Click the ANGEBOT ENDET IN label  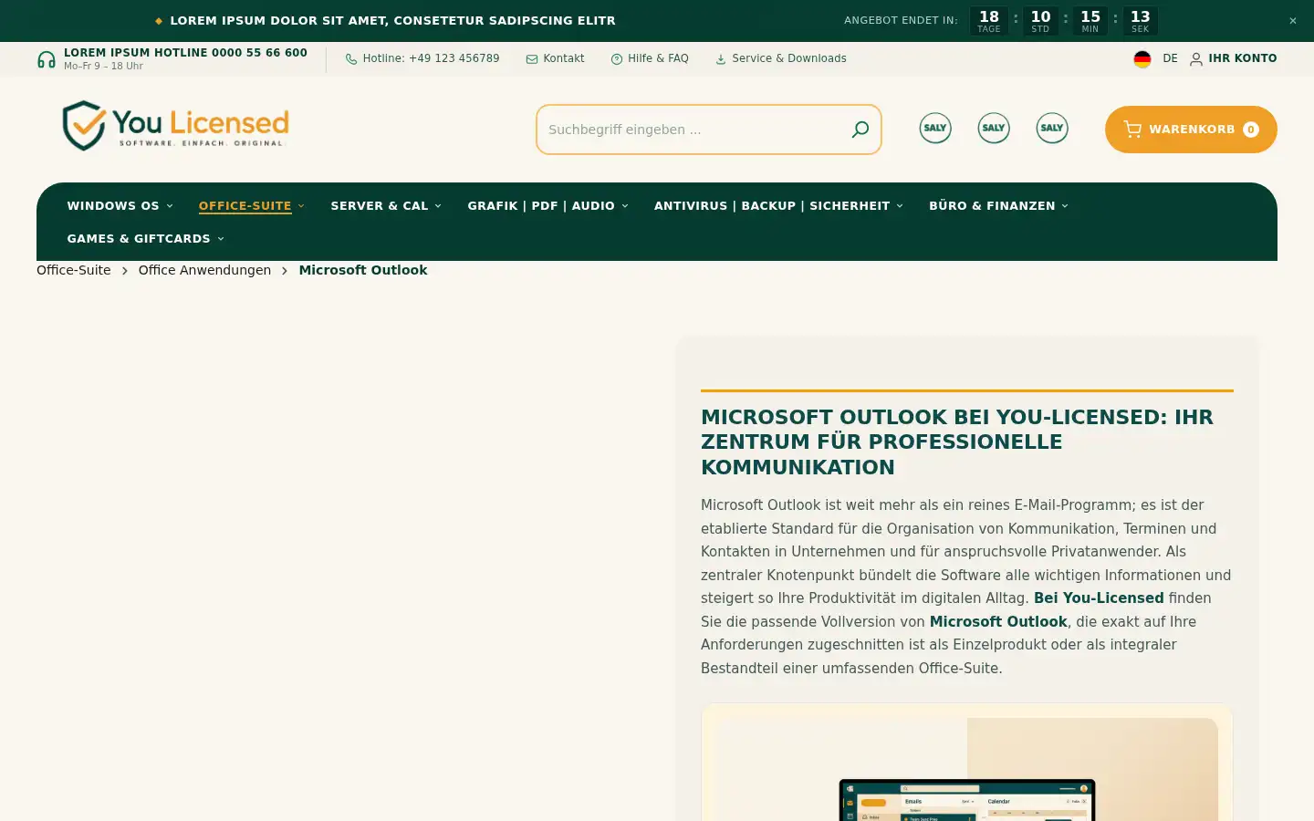point(901,21)
